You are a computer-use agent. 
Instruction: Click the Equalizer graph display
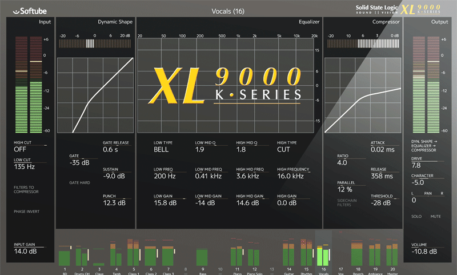click(x=226, y=85)
